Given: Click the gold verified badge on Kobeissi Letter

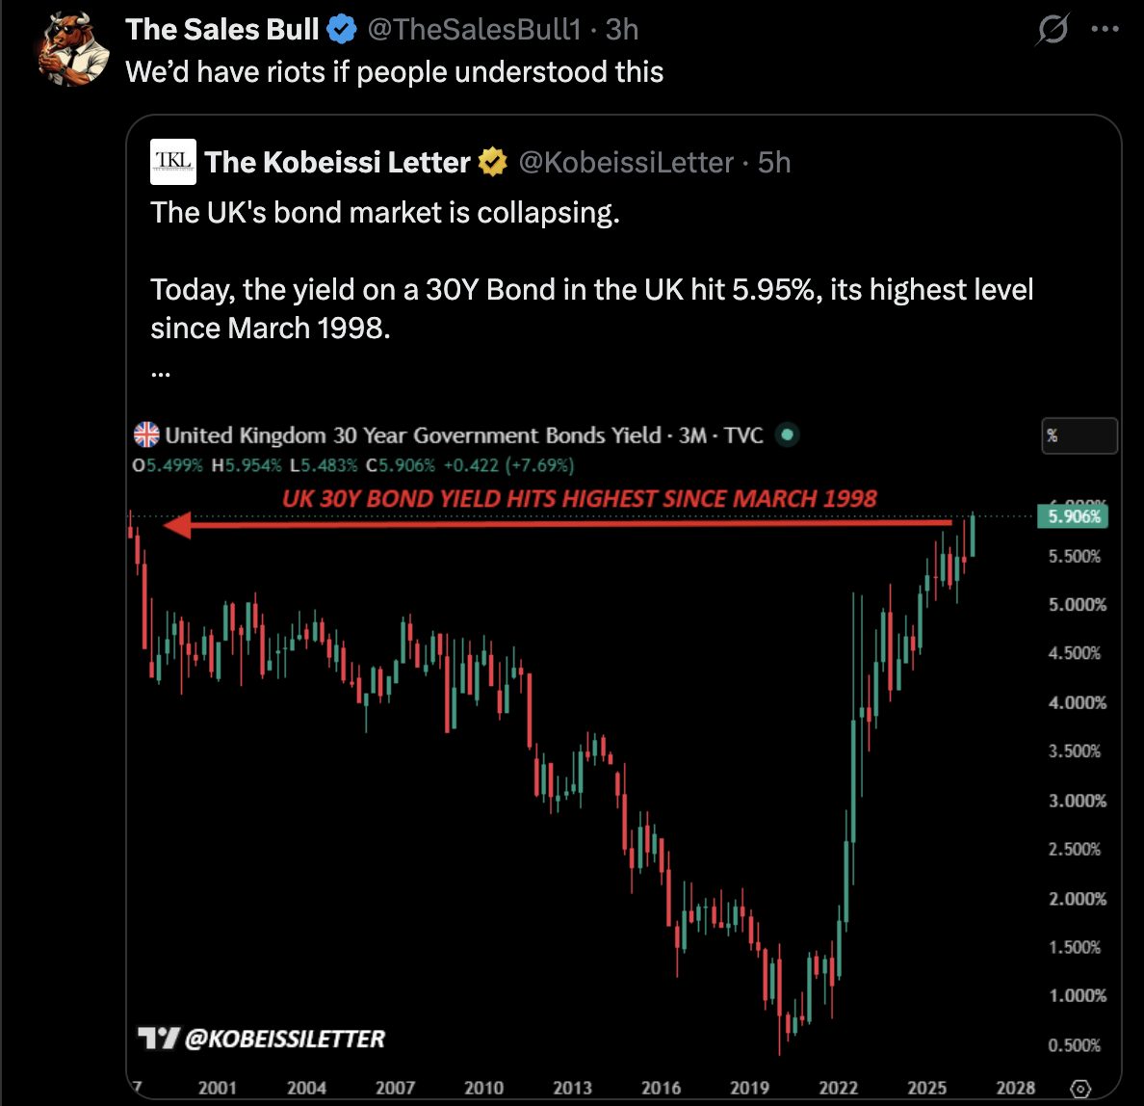Looking at the screenshot, I should click(493, 162).
